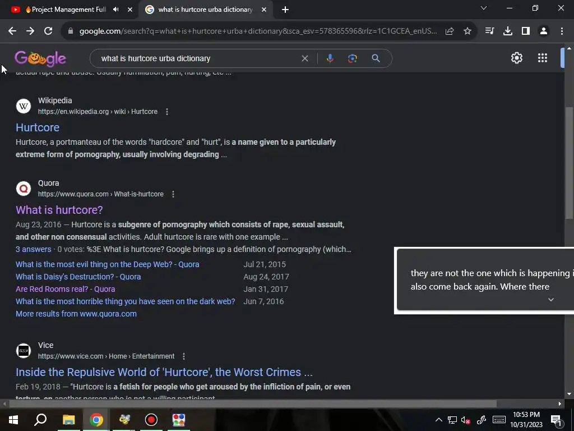Show hidden system tray icons
Image resolution: width=574 pixels, height=431 pixels.
438,420
